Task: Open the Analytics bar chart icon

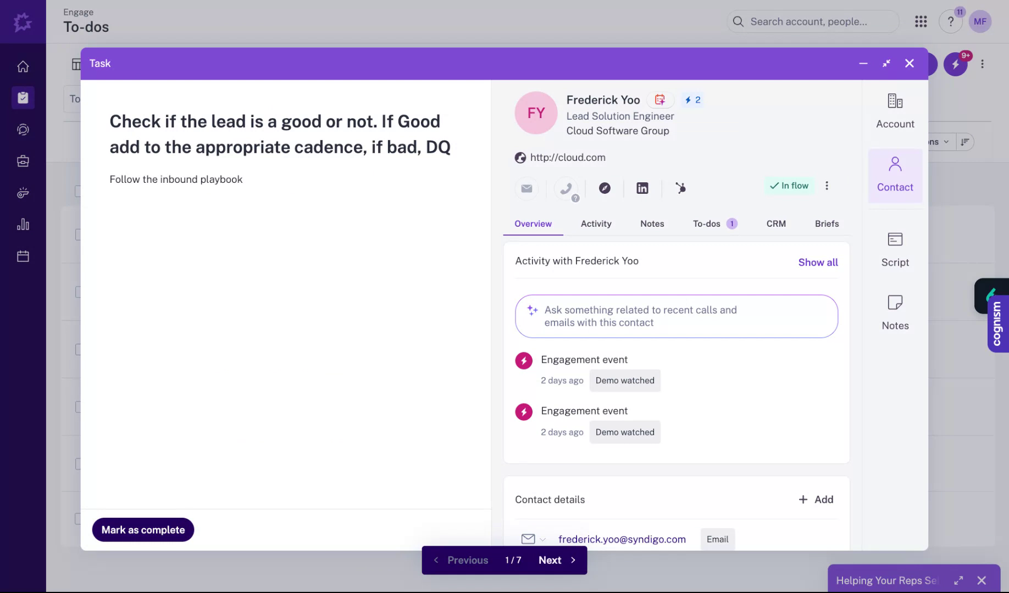Action: [x=23, y=224]
